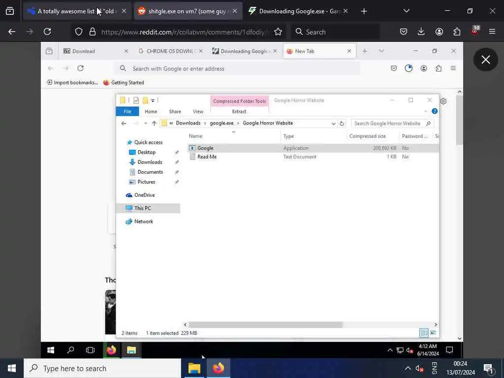The height and width of the screenshot is (378, 504).
Task: Switch Explorer to details view icon
Action: tap(424, 333)
